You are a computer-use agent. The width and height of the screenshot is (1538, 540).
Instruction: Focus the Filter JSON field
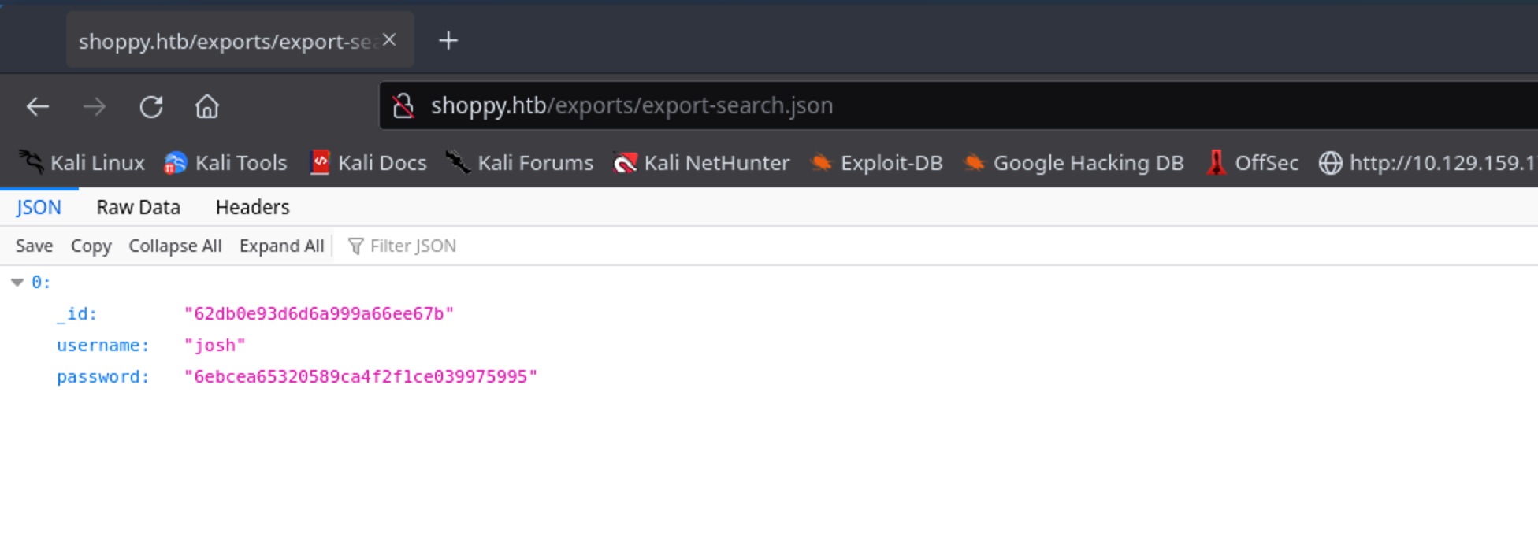[x=413, y=246]
